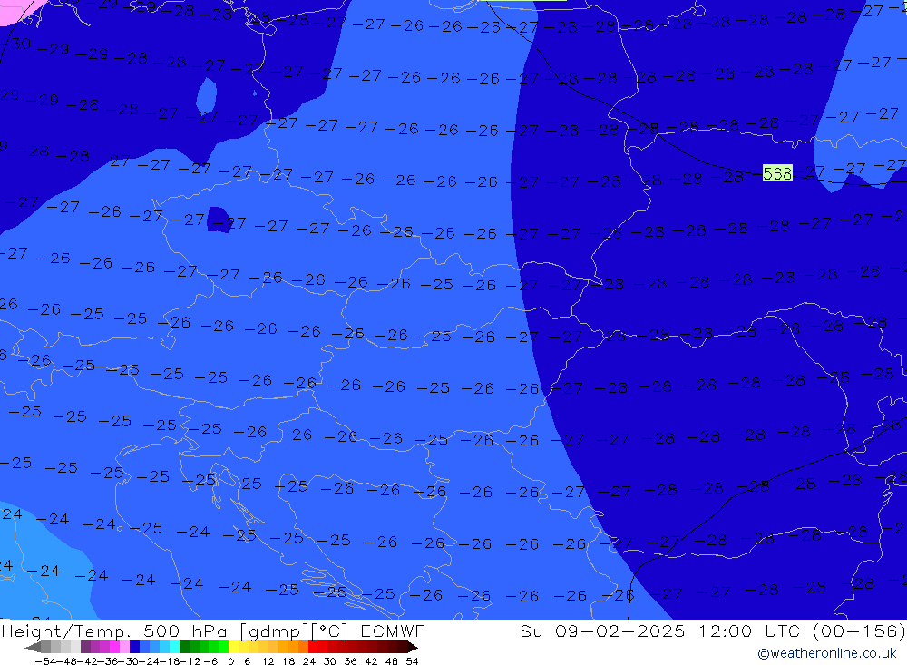Click the 48 label on the color scale

pyautogui.click(x=392, y=661)
